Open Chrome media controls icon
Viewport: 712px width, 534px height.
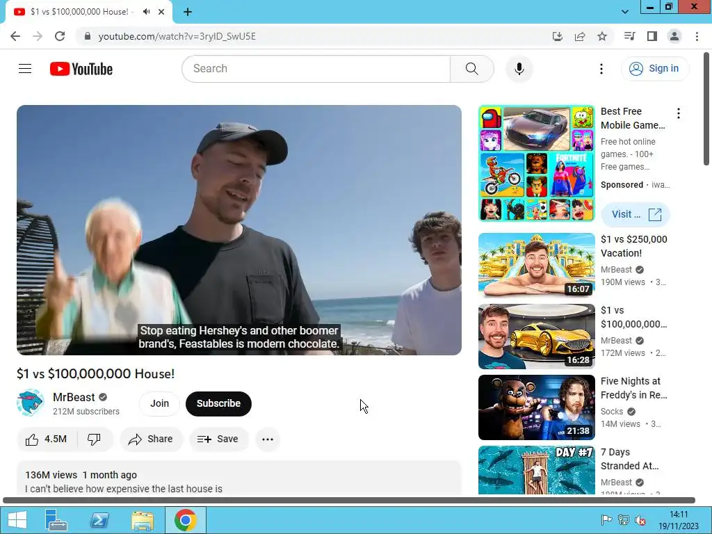pyautogui.click(x=629, y=36)
